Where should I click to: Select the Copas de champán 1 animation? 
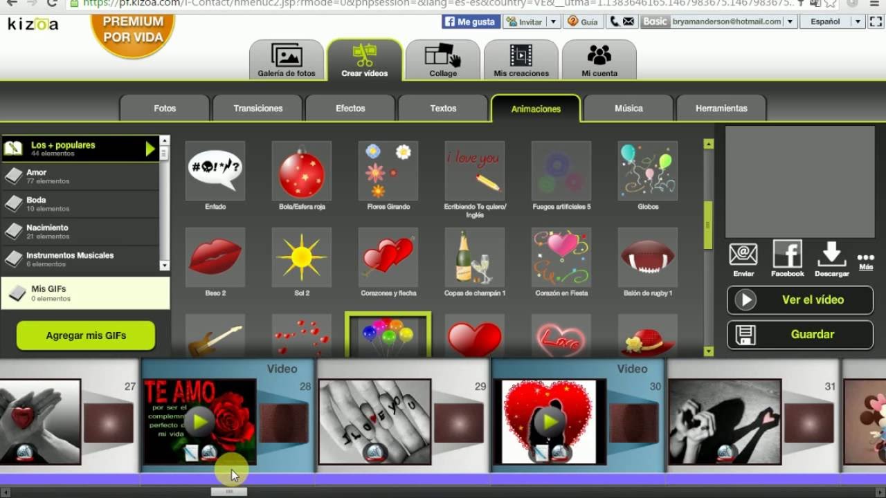click(475, 257)
